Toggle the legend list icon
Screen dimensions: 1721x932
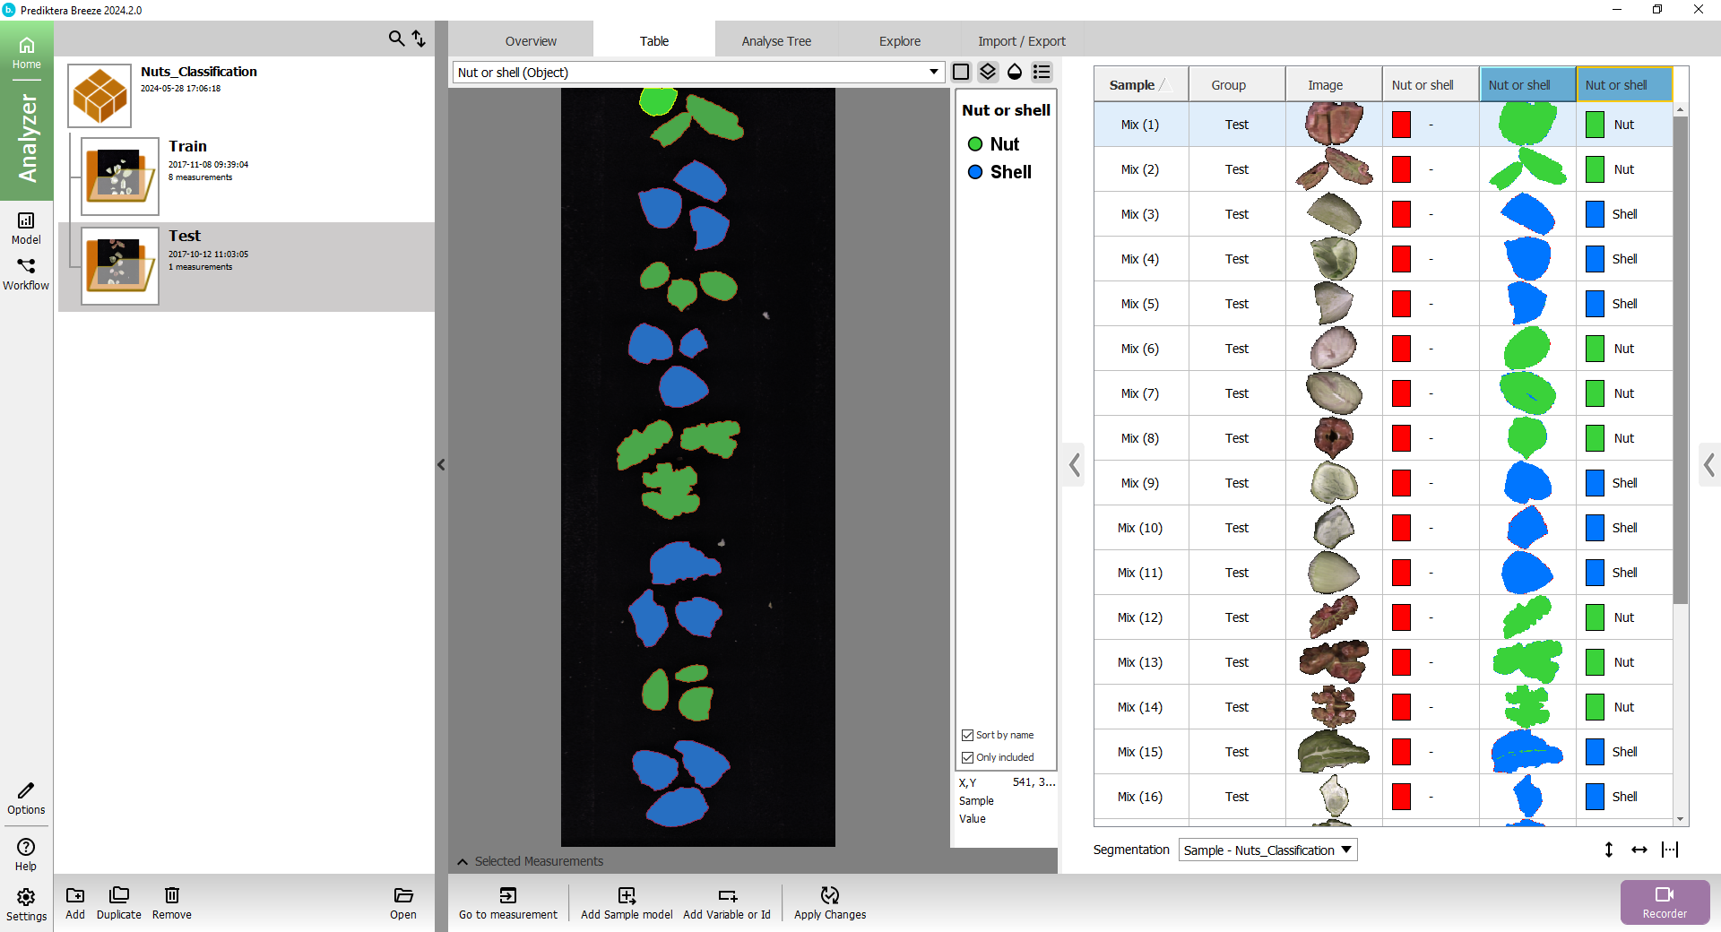coord(1042,72)
